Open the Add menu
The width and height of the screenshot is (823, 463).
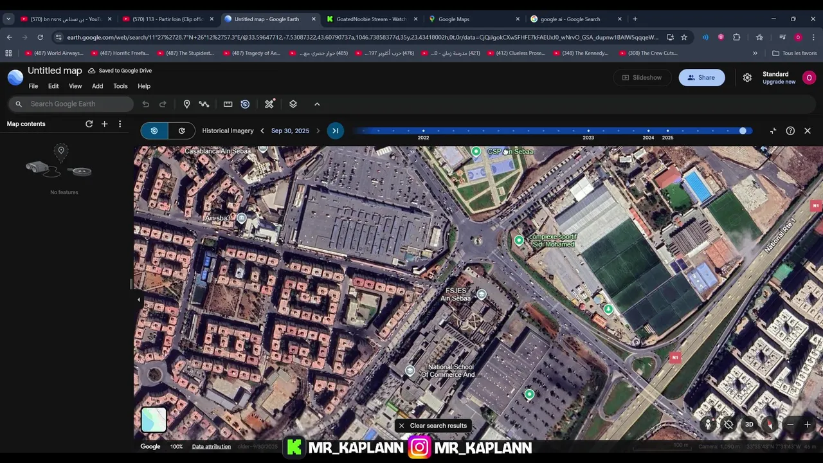(97, 86)
